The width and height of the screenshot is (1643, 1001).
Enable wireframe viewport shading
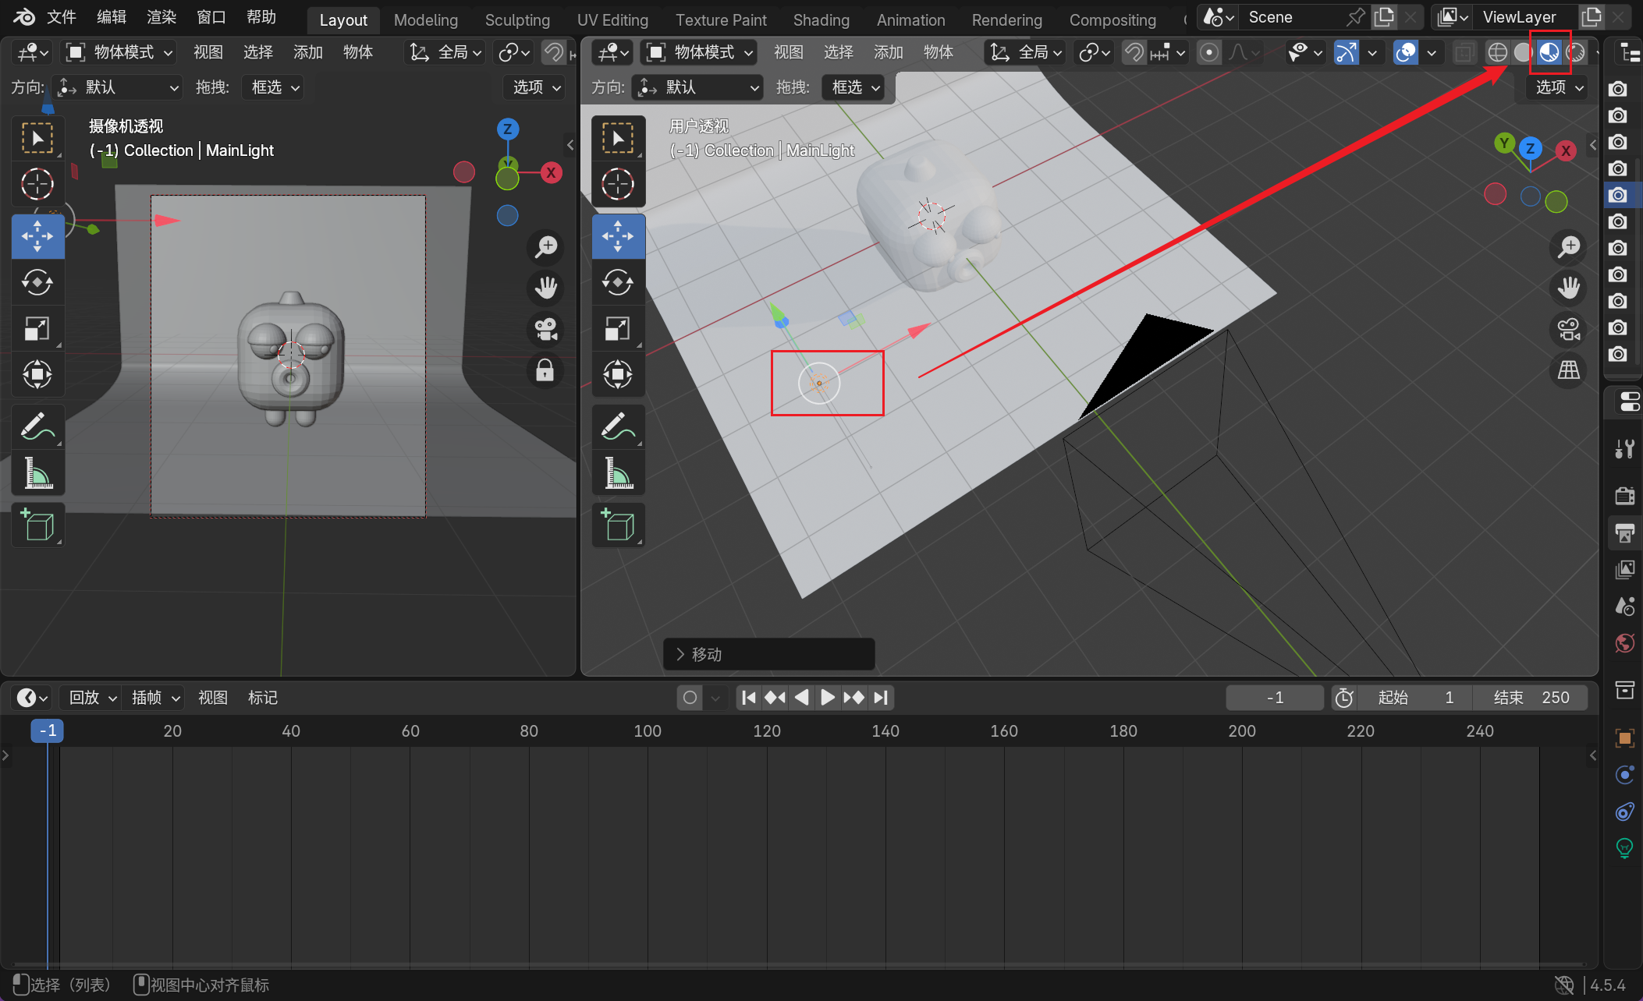(x=1497, y=53)
